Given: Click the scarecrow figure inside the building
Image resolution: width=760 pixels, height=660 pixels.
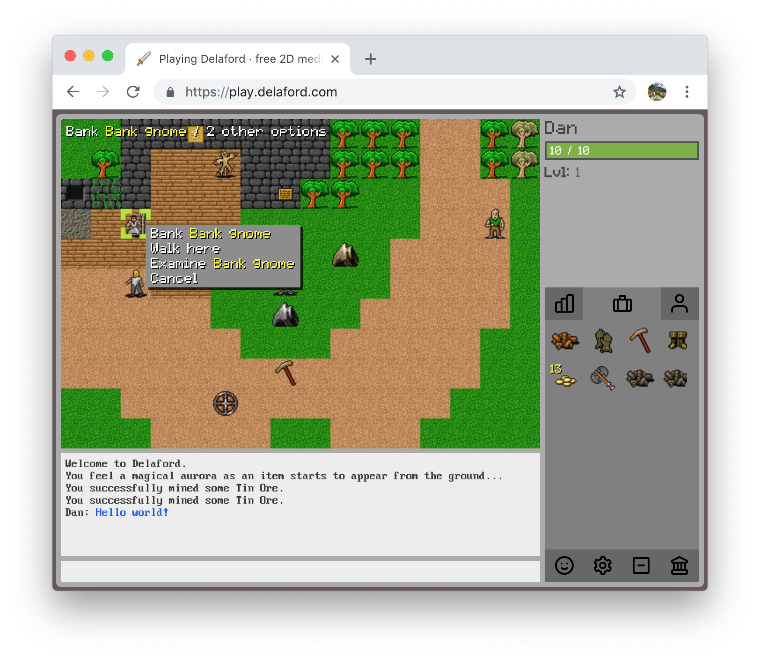Looking at the screenshot, I should (226, 164).
